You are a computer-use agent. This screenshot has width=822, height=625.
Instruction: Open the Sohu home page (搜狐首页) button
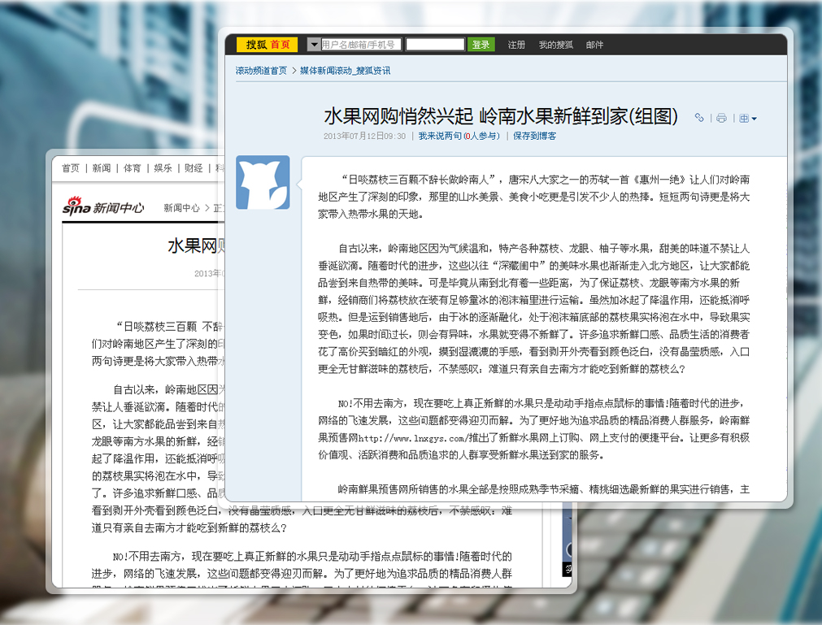pyautogui.click(x=267, y=45)
